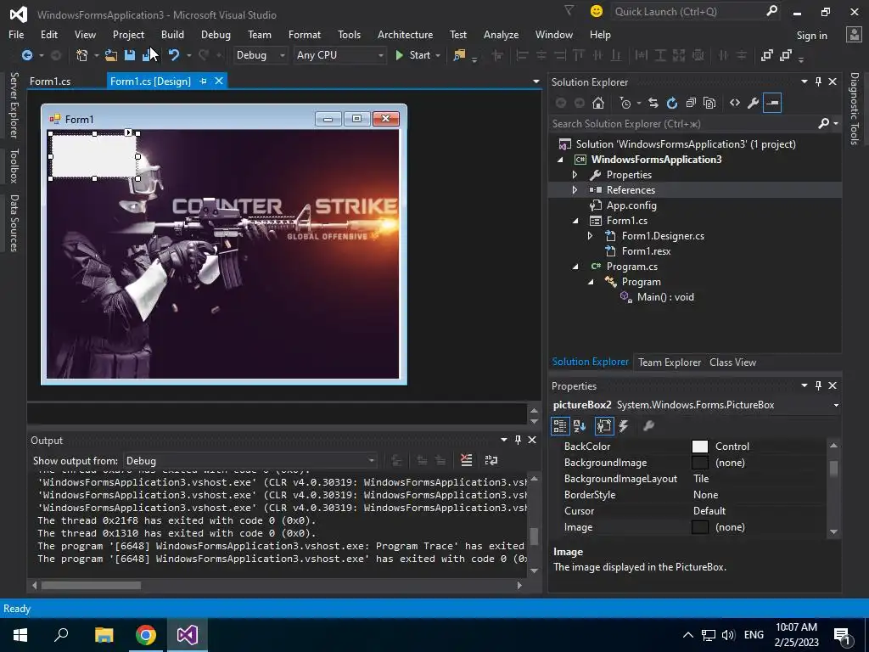
Task: Collapse the WindowsFormsApplication3 project node
Action: click(560, 160)
